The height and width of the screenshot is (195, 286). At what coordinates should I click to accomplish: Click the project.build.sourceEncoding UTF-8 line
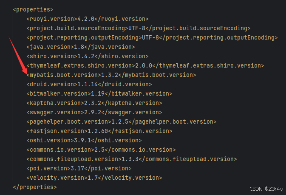(139, 28)
